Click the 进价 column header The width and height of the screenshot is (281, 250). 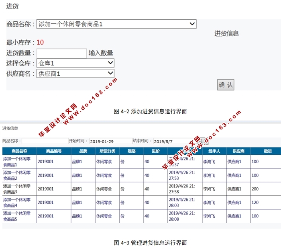pos(156,151)
